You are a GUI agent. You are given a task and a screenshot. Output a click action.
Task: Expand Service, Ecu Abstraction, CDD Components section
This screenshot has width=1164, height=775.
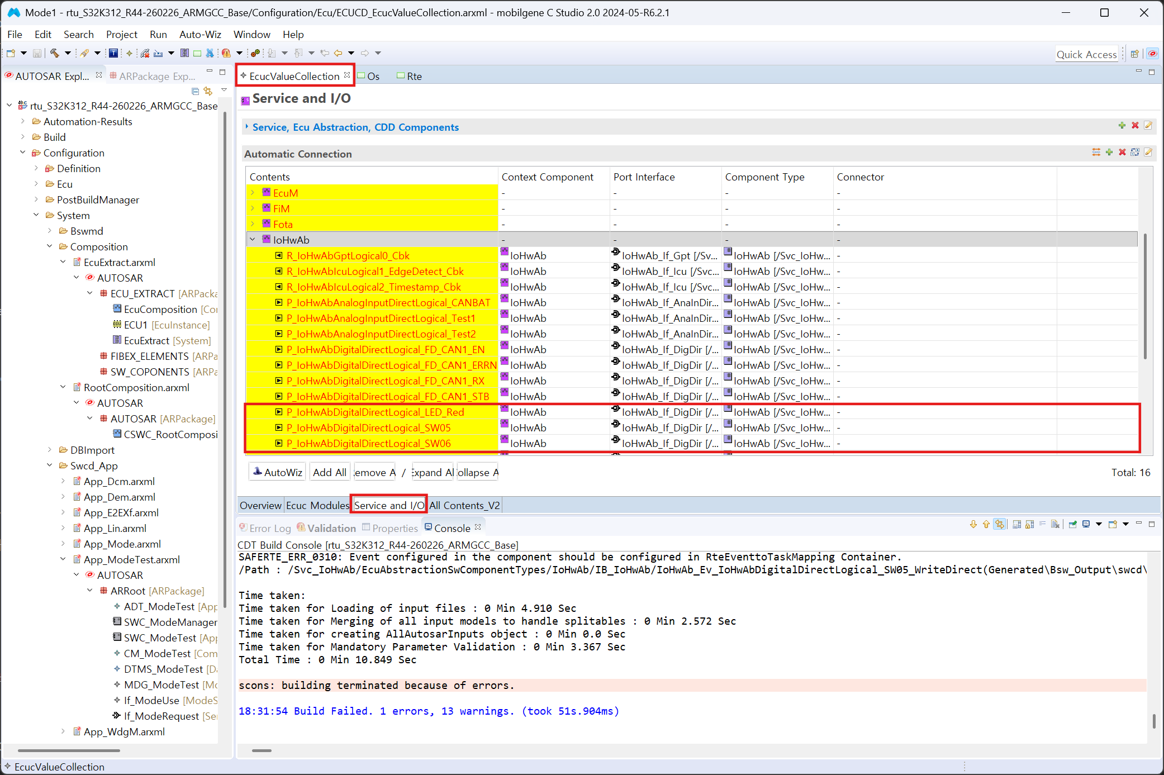pos(246,127)
